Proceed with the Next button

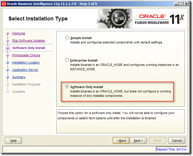[138, 141]
